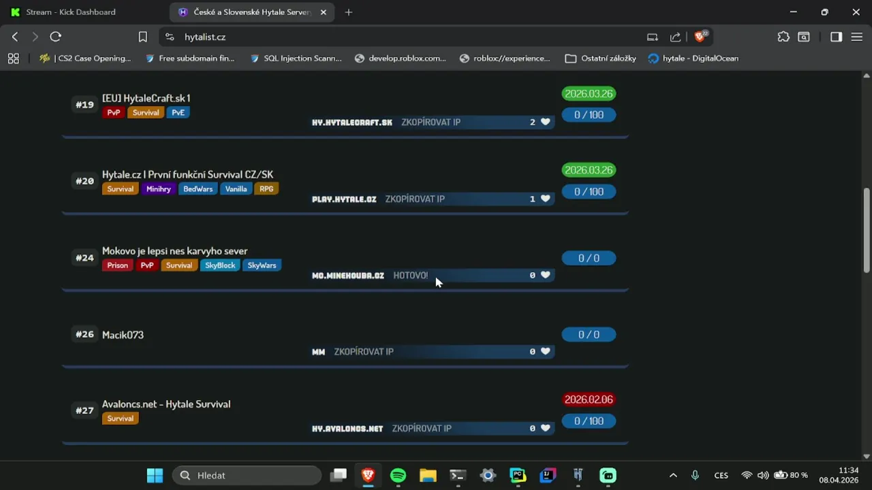Like the HytaleCraft.sk server heart

coord(545,122)
